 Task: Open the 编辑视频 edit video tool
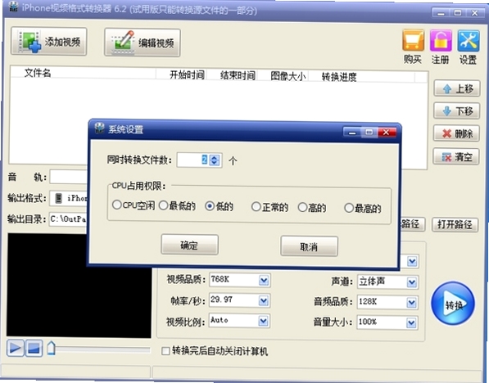click(143, 43)
